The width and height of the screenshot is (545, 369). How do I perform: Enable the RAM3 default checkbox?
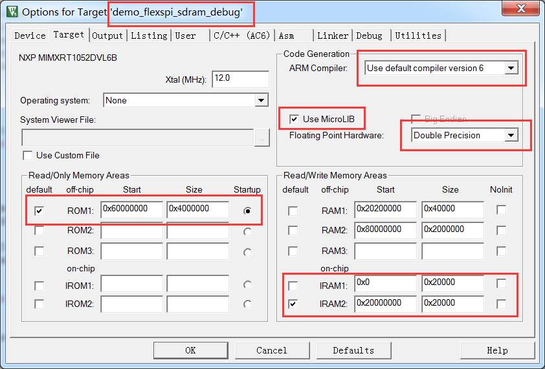click(293, 251)
